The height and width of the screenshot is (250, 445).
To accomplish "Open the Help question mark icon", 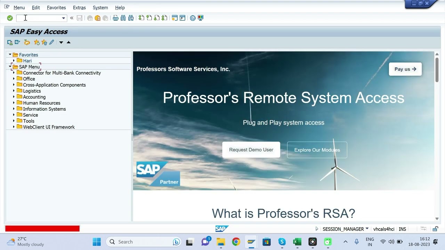I will click(193, 18).
